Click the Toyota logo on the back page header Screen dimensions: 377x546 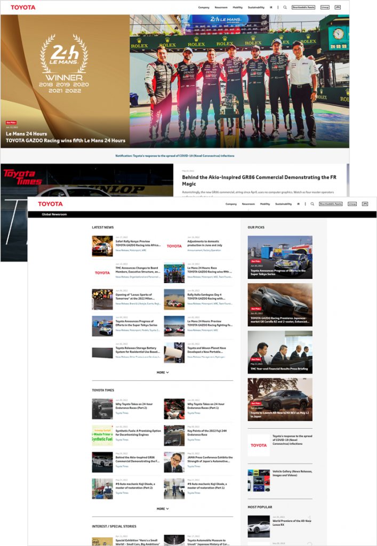(x=23, y=7)
